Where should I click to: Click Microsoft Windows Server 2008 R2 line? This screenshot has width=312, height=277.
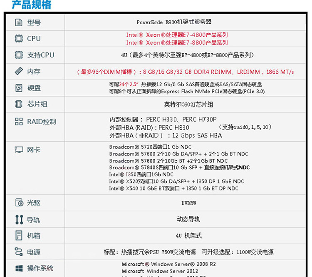[x=169, y=264]
